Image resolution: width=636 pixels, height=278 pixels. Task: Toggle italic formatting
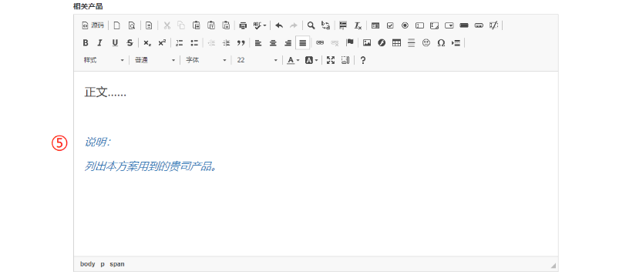pos(99,43)
